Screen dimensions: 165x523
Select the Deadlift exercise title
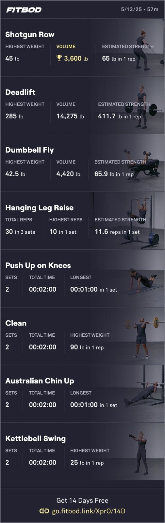tap(20, 92)
